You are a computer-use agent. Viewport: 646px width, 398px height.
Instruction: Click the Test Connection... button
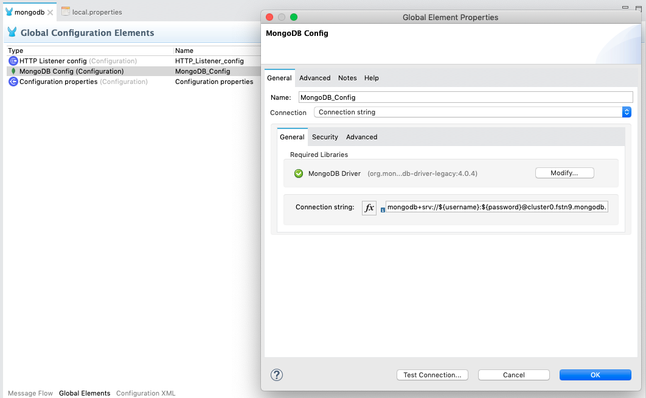pos(432,375)
